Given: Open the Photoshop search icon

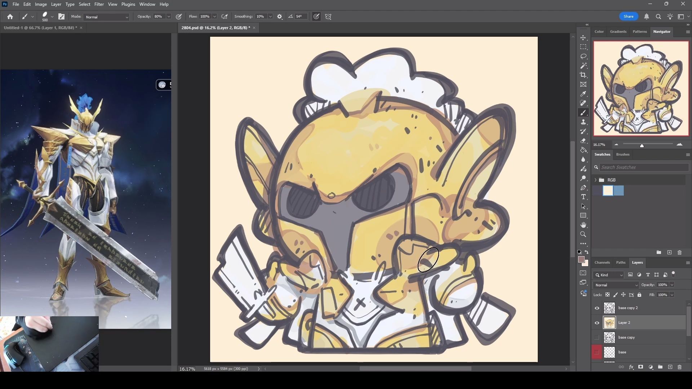Looking at the screenshot, I should [x=658, y=17].
